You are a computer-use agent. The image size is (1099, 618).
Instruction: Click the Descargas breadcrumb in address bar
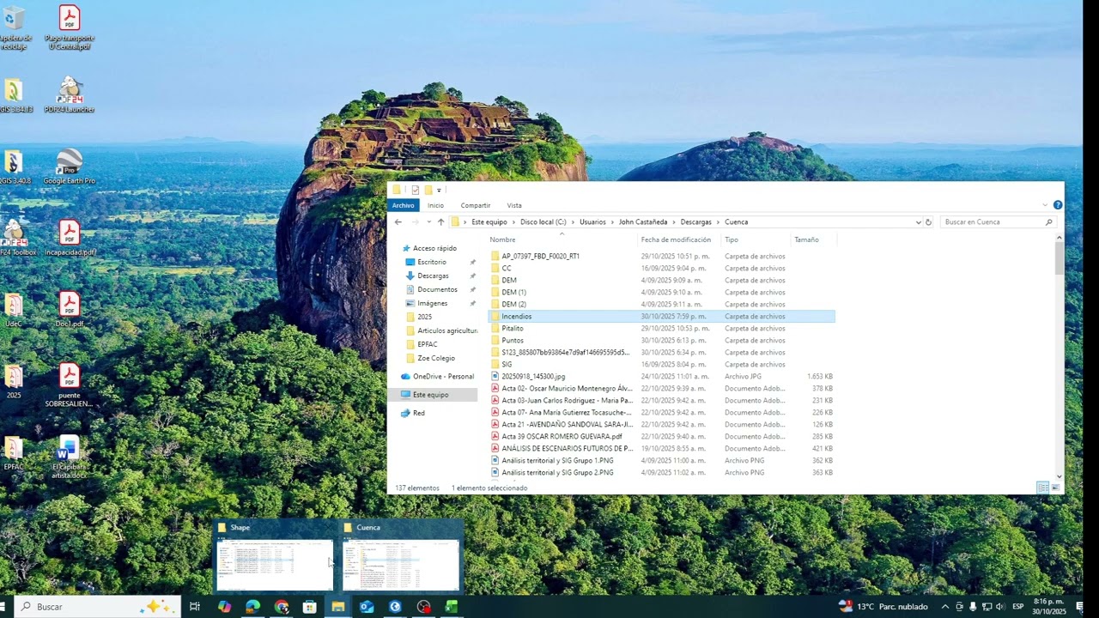pos(696,221)
